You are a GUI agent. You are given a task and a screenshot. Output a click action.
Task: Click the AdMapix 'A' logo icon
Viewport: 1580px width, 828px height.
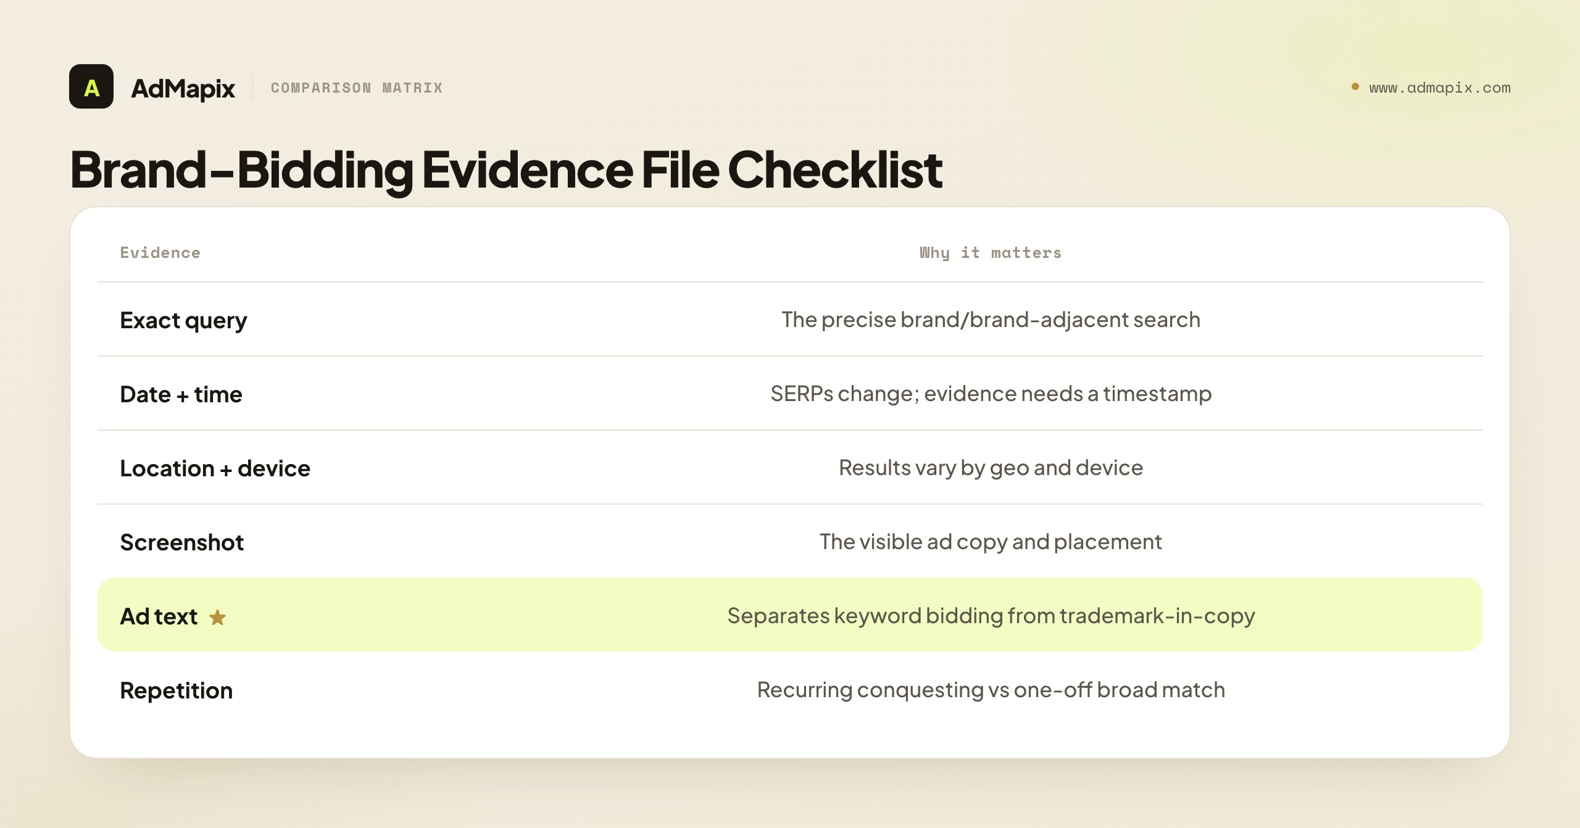[91, 86]
